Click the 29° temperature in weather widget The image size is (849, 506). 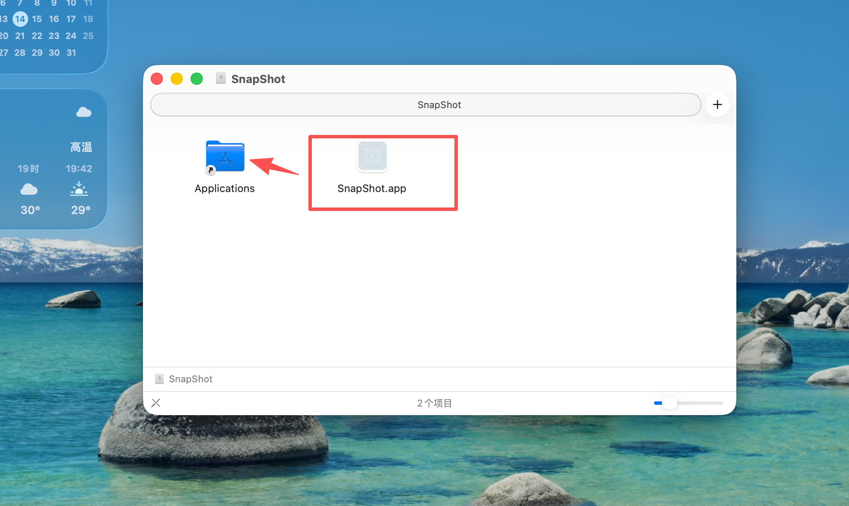(81, 210)
